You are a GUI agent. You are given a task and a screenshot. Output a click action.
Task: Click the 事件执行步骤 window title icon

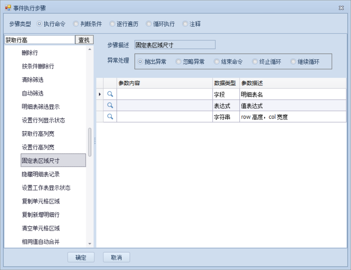[8, 8]
